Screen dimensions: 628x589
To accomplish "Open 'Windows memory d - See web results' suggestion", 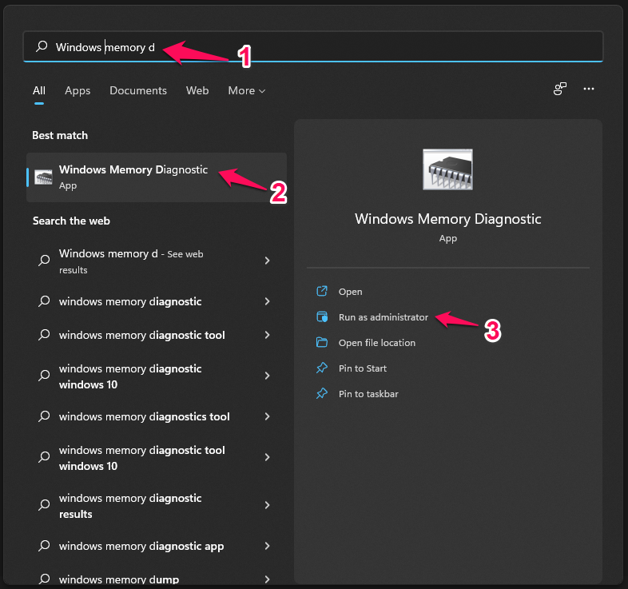I will point(156,261).
